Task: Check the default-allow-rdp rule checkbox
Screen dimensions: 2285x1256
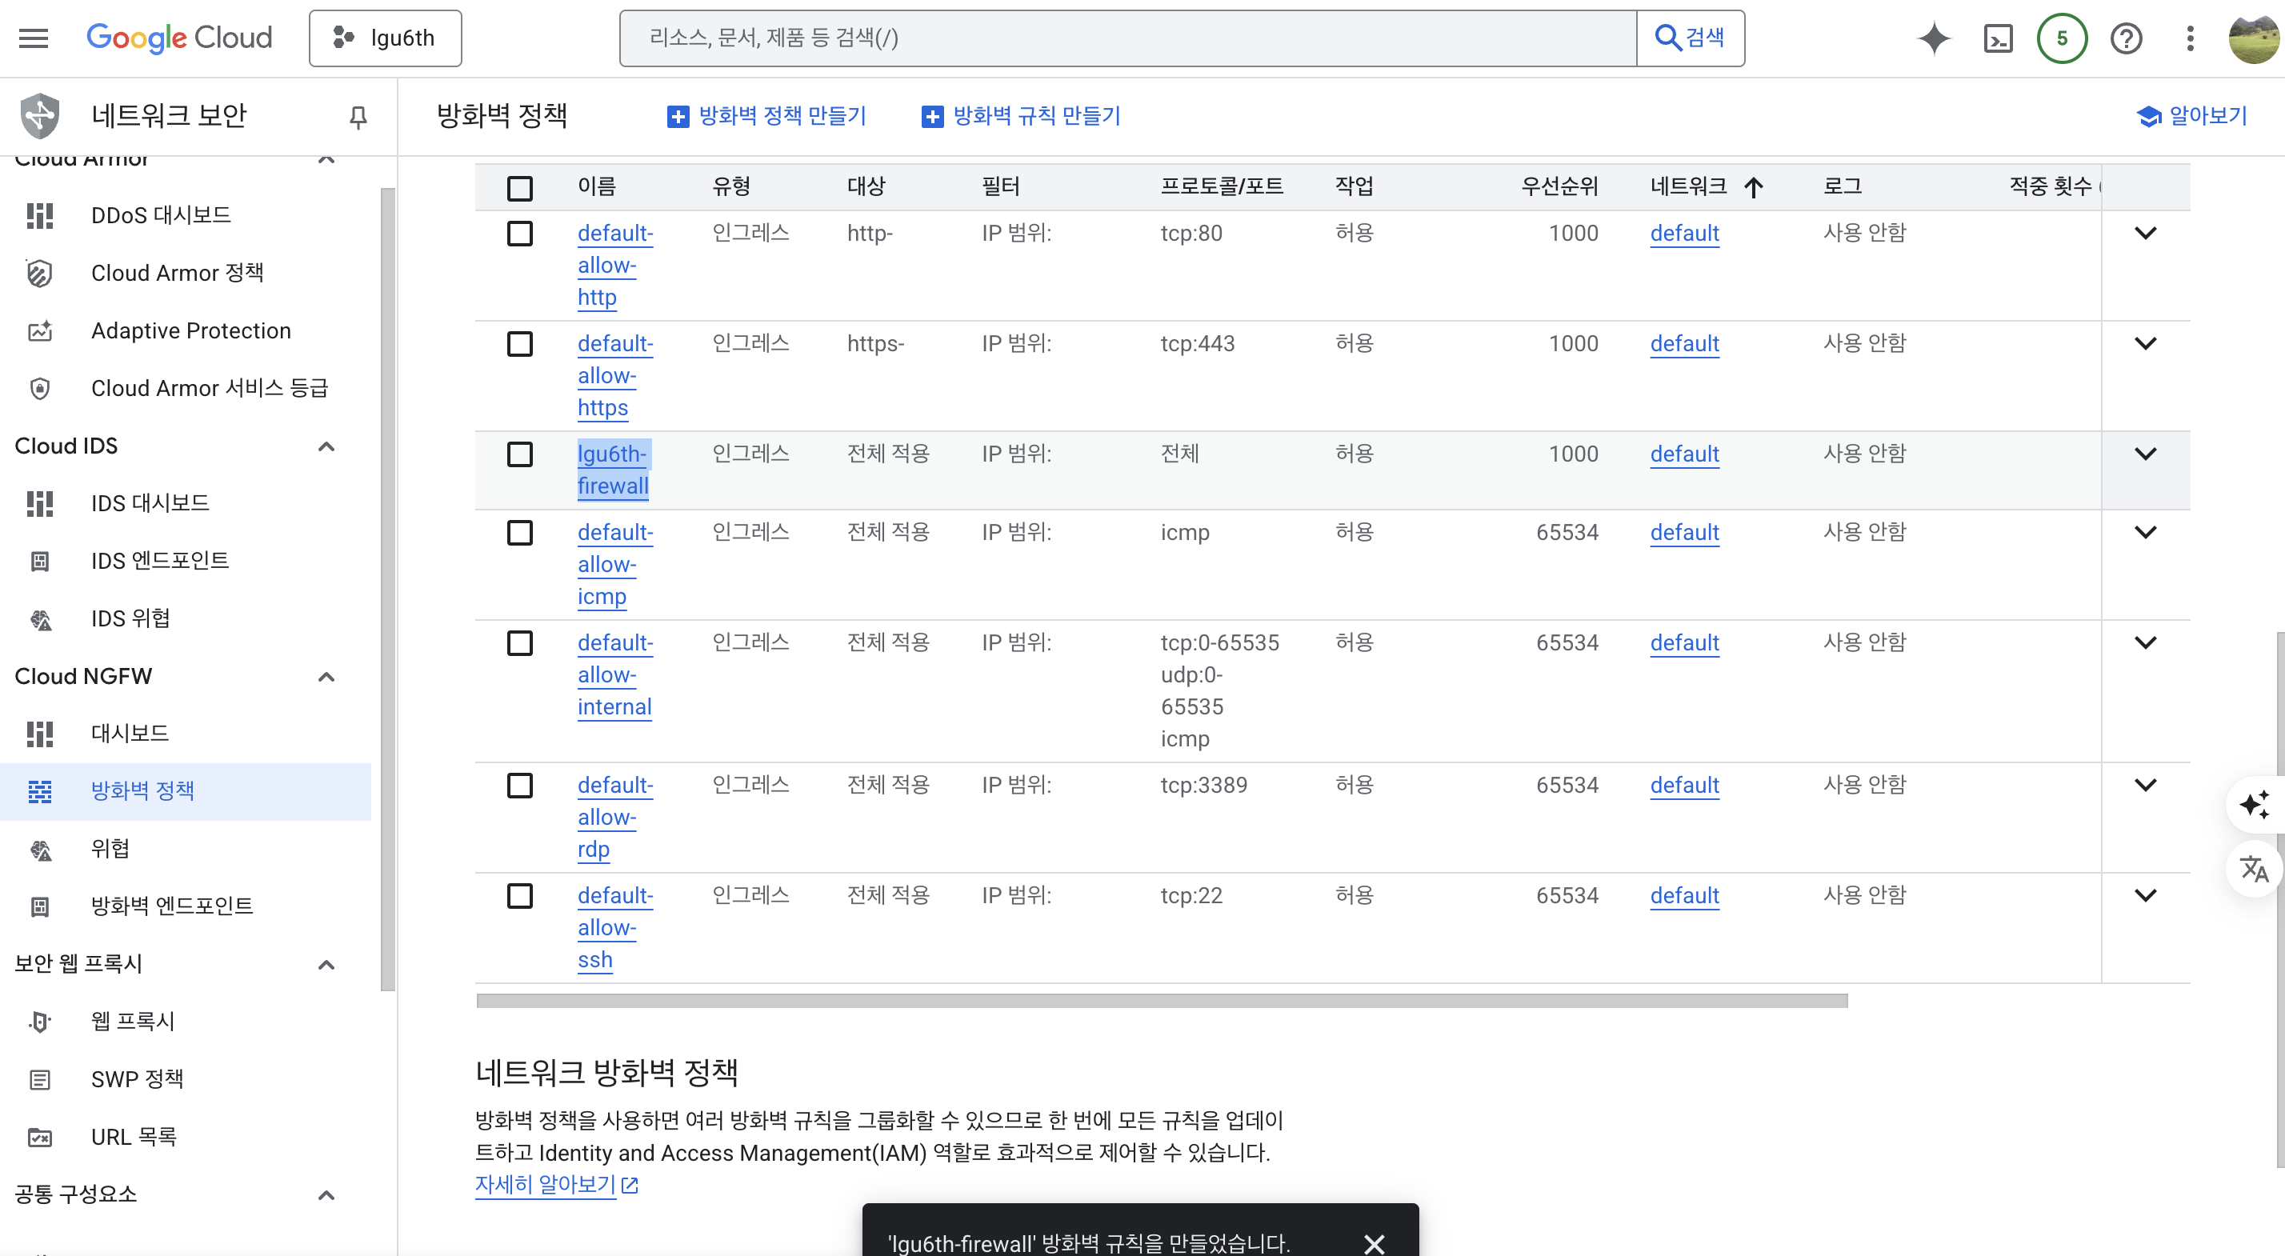Action: click(520, 785)
